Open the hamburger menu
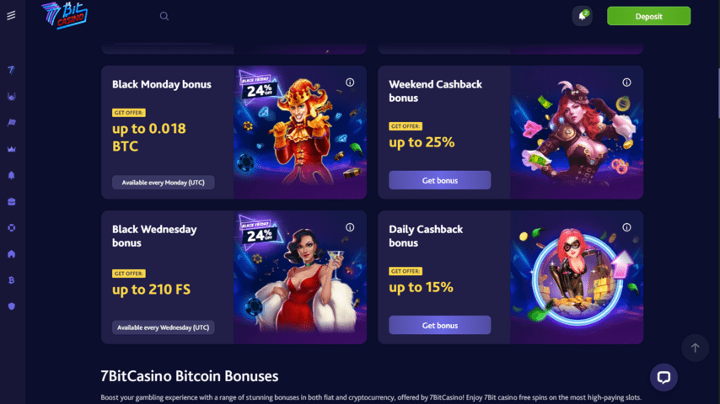The image size is (720, 404). (11, 15)
